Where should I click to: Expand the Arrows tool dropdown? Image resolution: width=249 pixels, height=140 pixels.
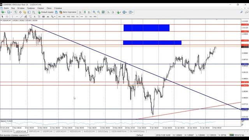click(55, 17)
